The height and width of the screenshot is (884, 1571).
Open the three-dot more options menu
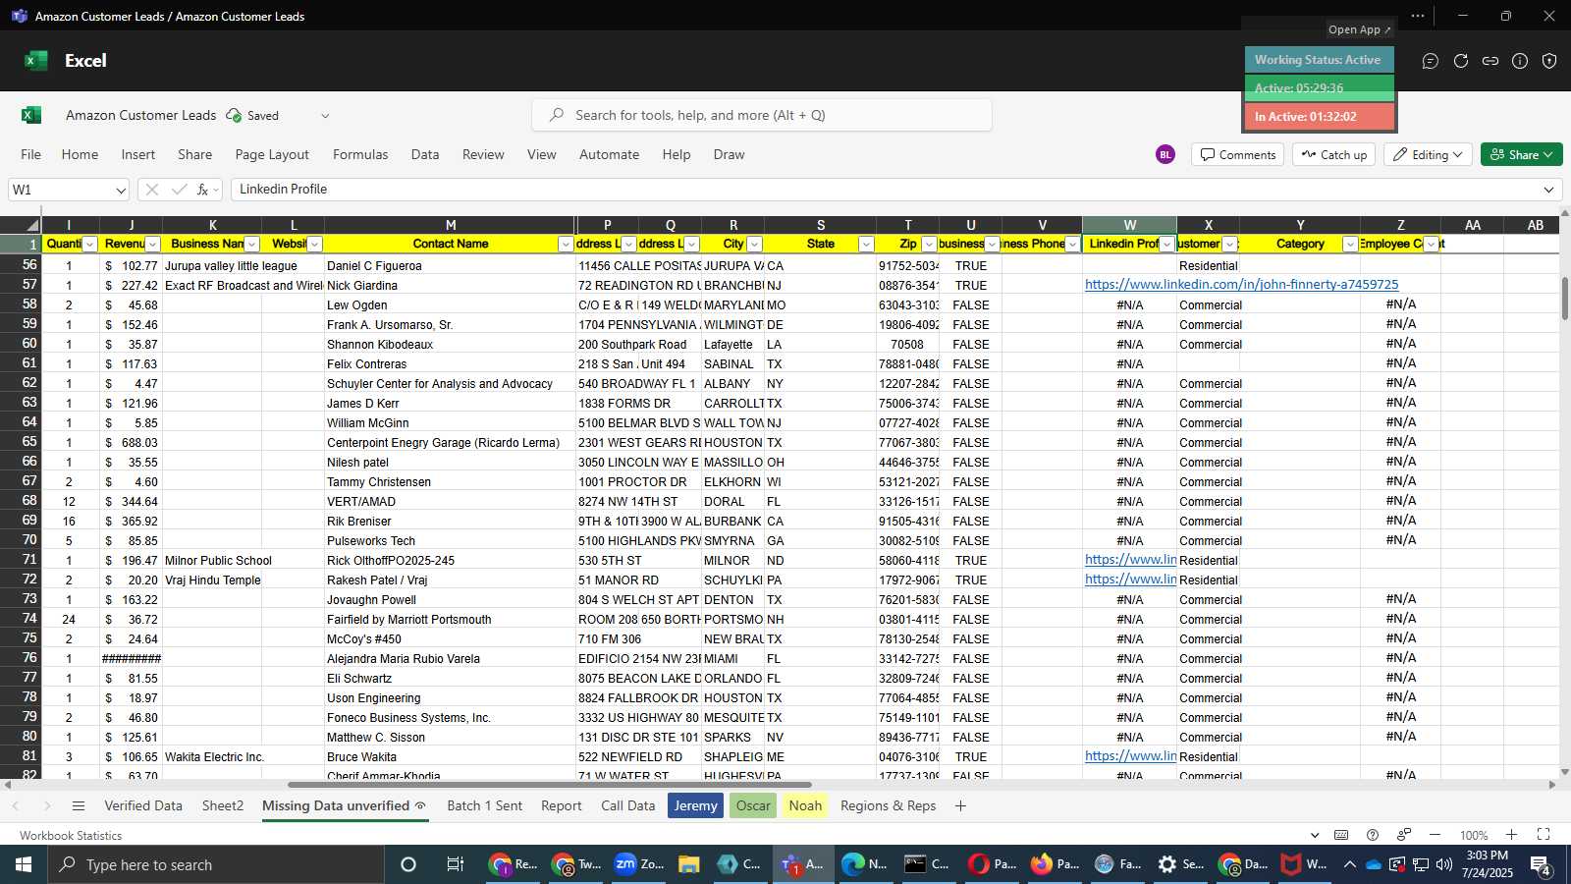1418,16
